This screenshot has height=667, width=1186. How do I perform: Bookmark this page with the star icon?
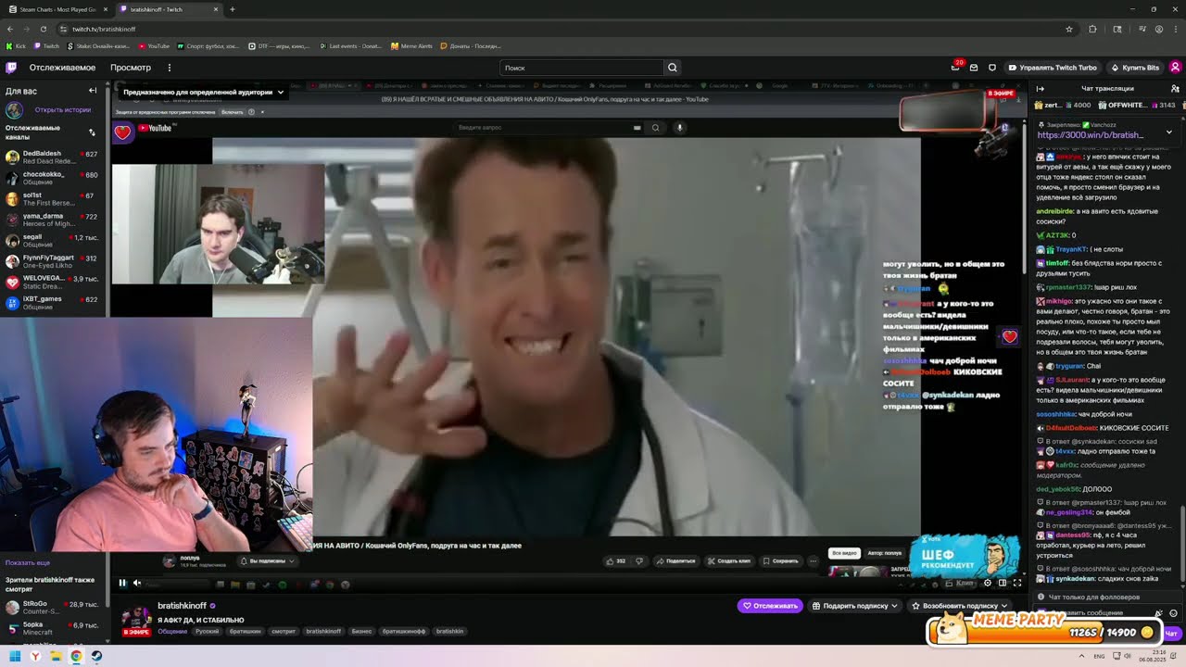pos(1069,29)
